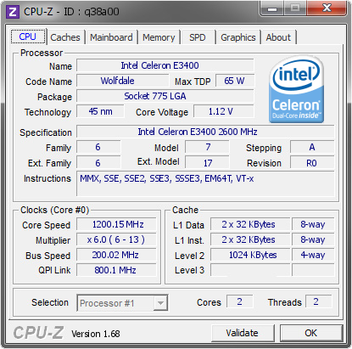This screenshot has width=352, height=349.
Task: Click the L1 Data associativity 8-way
Action: pyautogui.click(x=313, y=224)
